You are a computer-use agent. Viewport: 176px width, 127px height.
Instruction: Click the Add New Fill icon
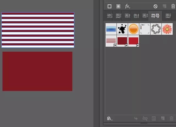(118, 6)
